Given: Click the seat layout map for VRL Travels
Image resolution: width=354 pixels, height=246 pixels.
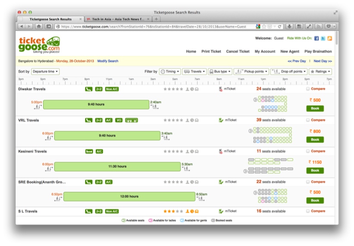Looking at the screenshot, I should pos(270,135).
